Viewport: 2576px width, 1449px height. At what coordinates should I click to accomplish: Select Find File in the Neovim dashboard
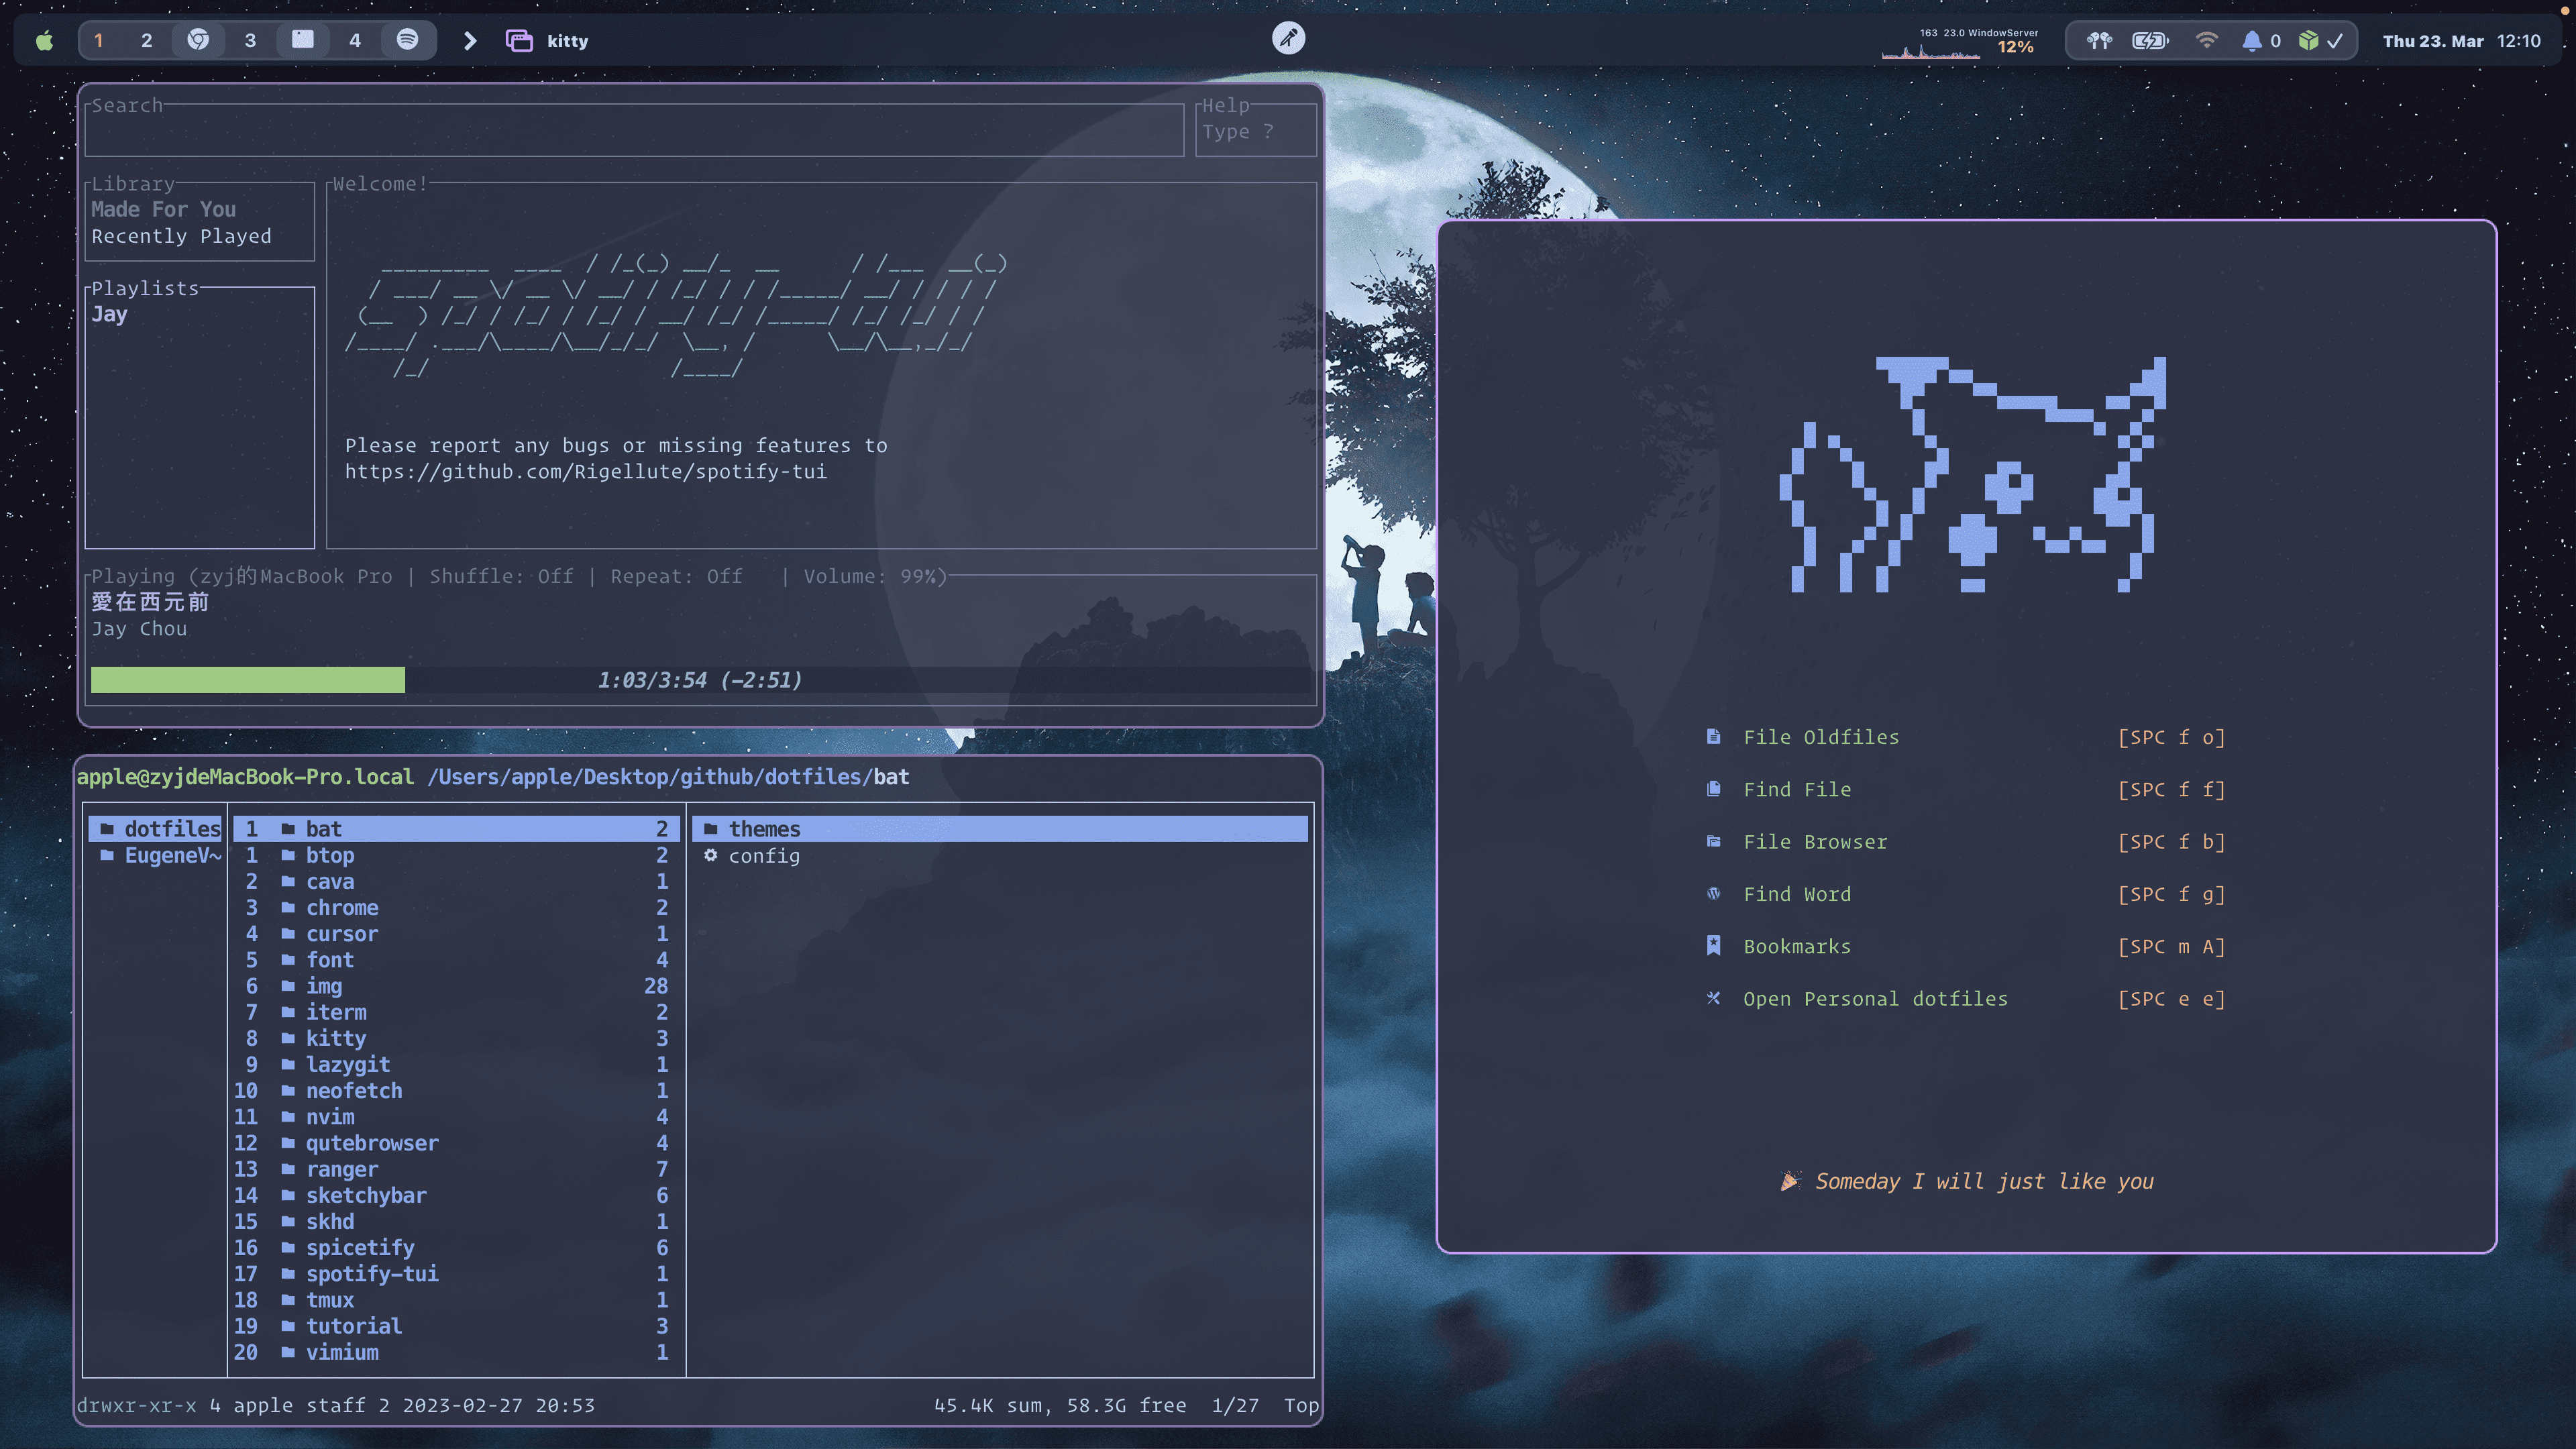1796,789
